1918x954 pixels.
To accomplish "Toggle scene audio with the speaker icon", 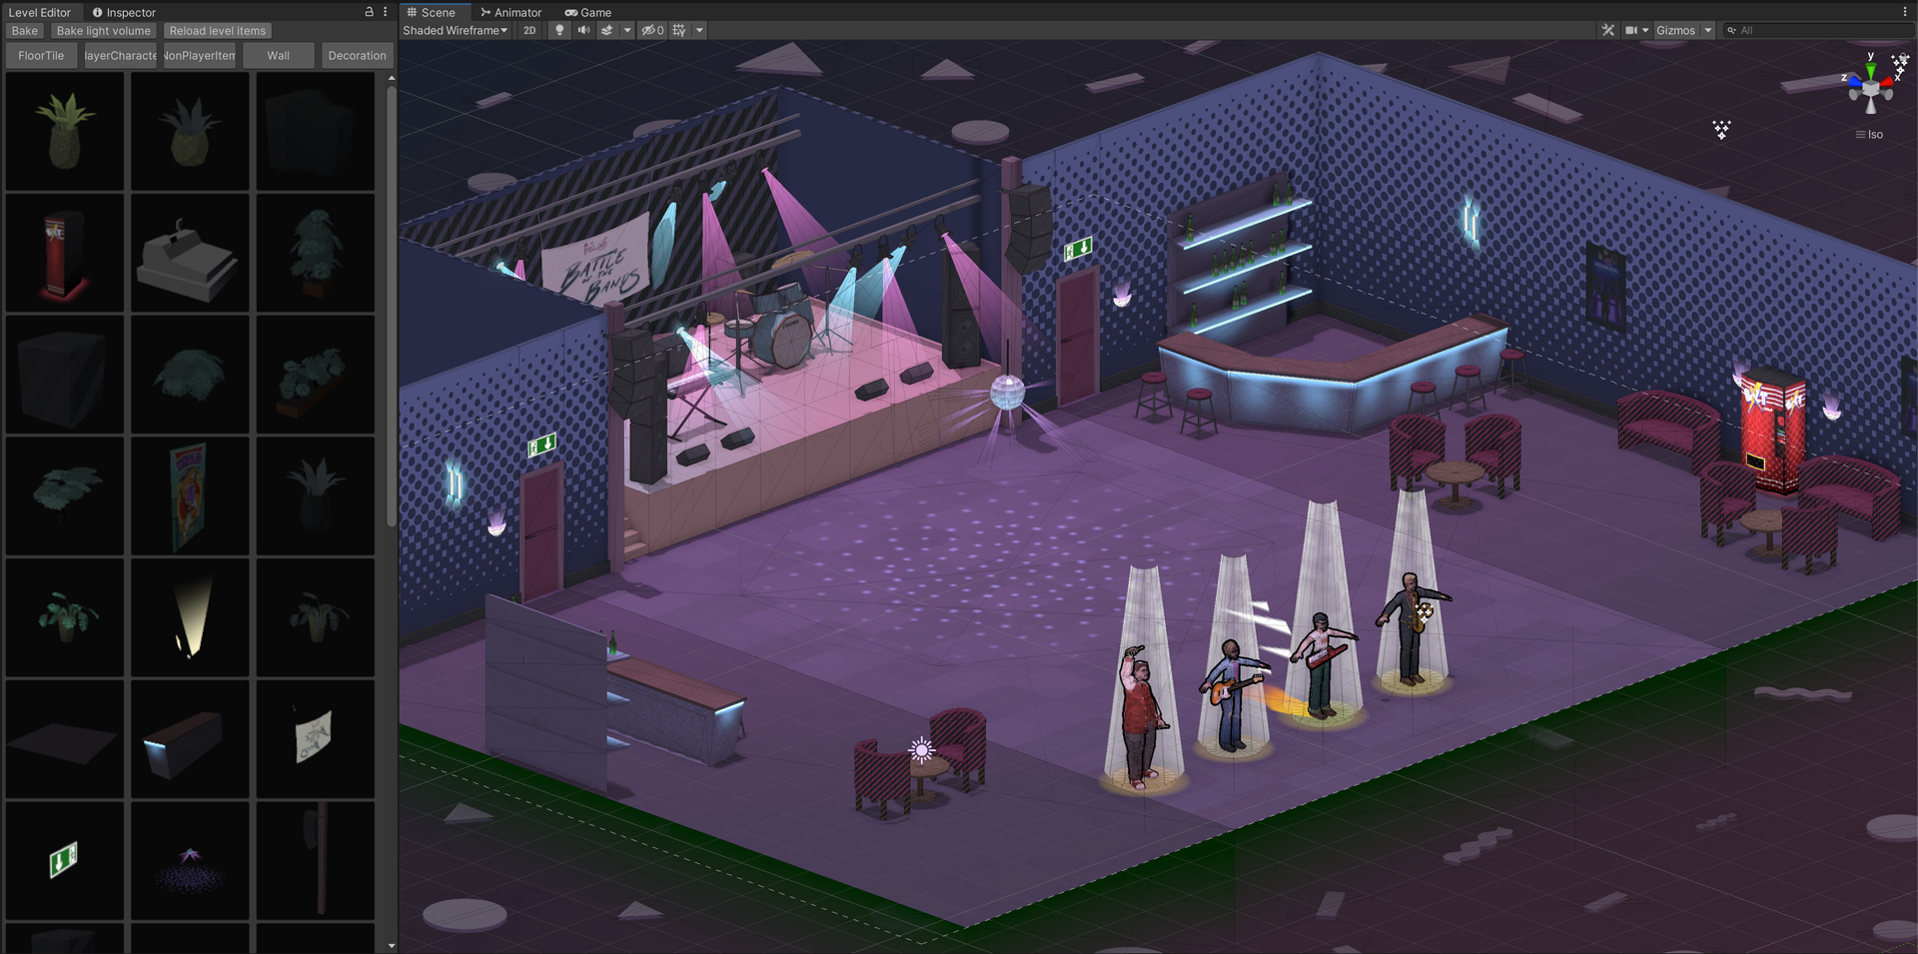I will tap(583, 30).
